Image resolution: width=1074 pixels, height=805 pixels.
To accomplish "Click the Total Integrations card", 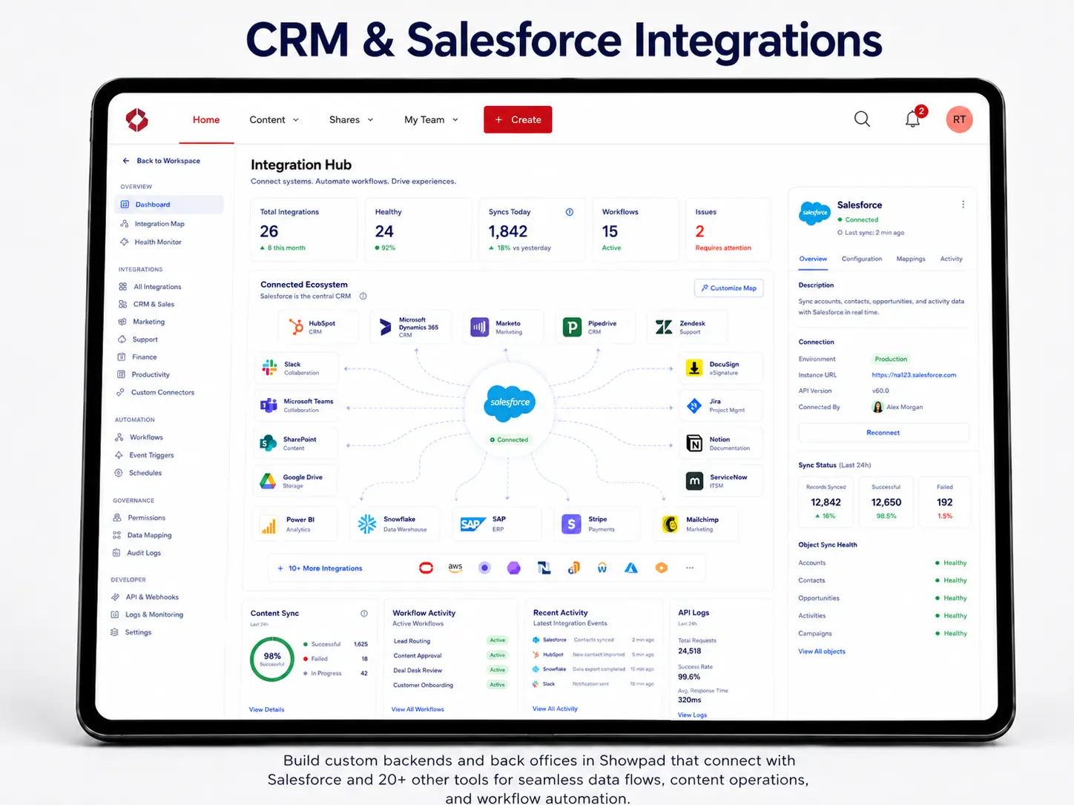I will pyautogui.click(x=303, y=230).
